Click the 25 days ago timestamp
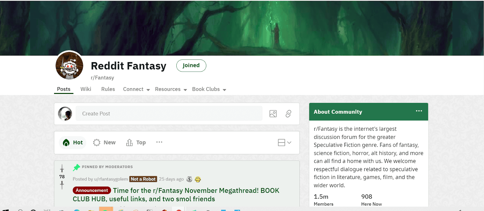The image size is (484, 211). (171, 179)
